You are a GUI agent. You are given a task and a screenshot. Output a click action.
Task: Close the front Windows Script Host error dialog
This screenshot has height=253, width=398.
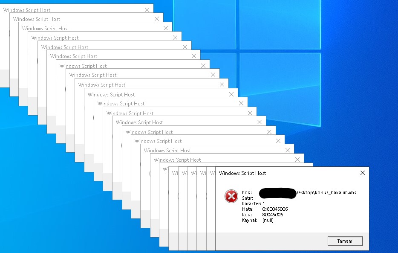click(x=363, y=173)
